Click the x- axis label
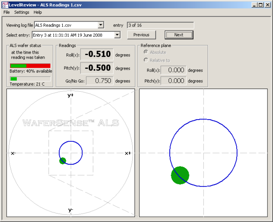 pos(13,153)
